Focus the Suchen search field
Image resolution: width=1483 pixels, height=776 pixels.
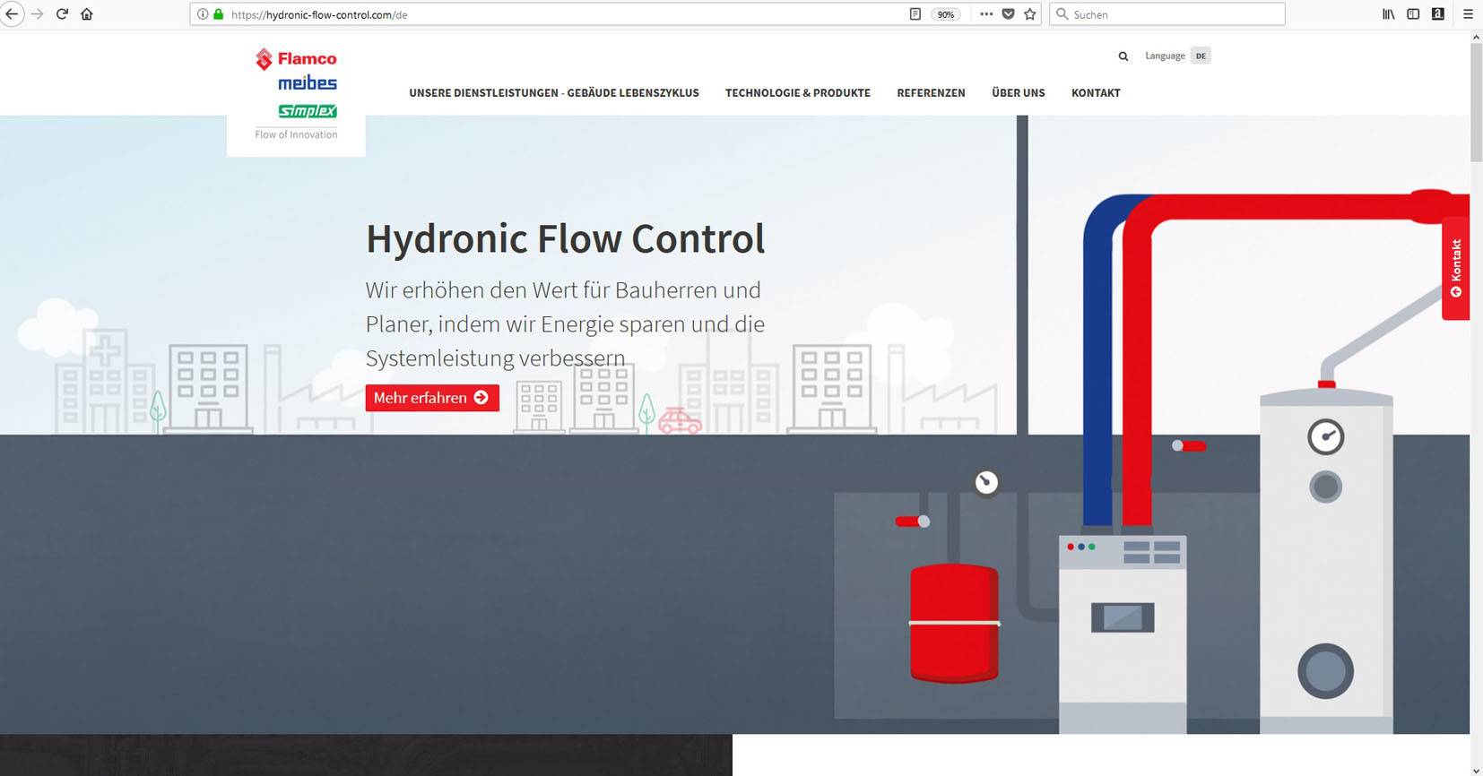[x=1166, y=14]
